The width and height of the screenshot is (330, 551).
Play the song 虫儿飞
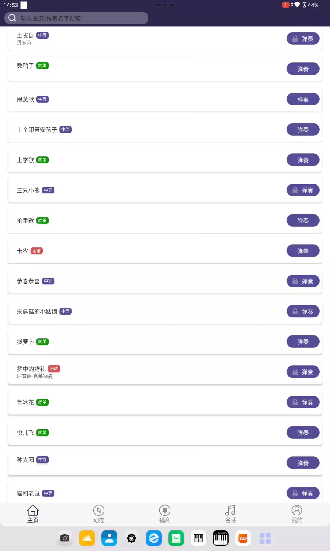[303, 433]
